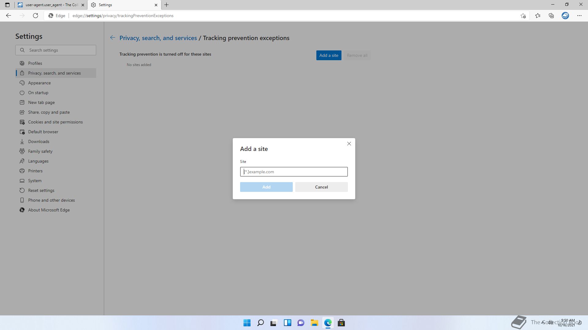Open Chat app on taskbar
Viewport: 588px width, 330px height.
[301, 323]
